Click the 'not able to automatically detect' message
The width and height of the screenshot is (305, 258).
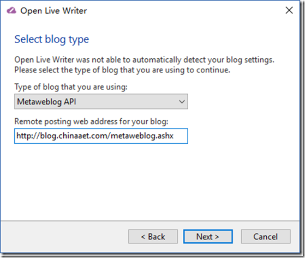(x=145, y=65)
